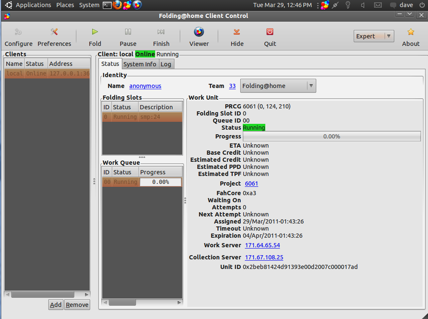Open the Places menu

[65, 5]
